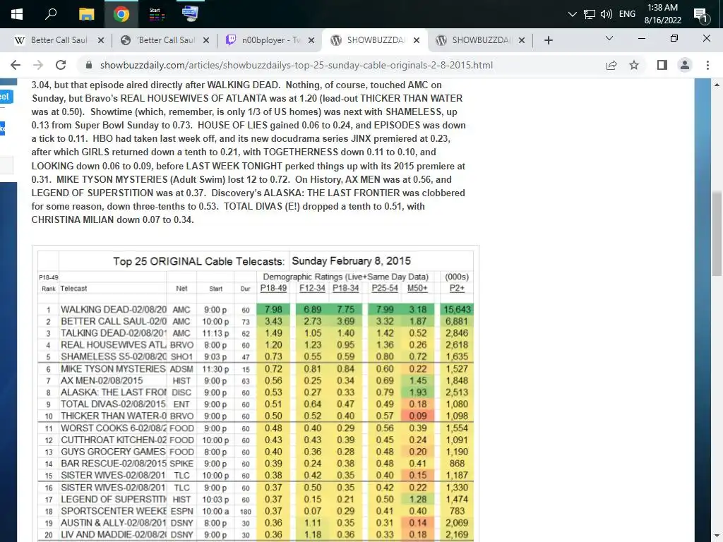Click the M50+ column header

click(417, 288)
